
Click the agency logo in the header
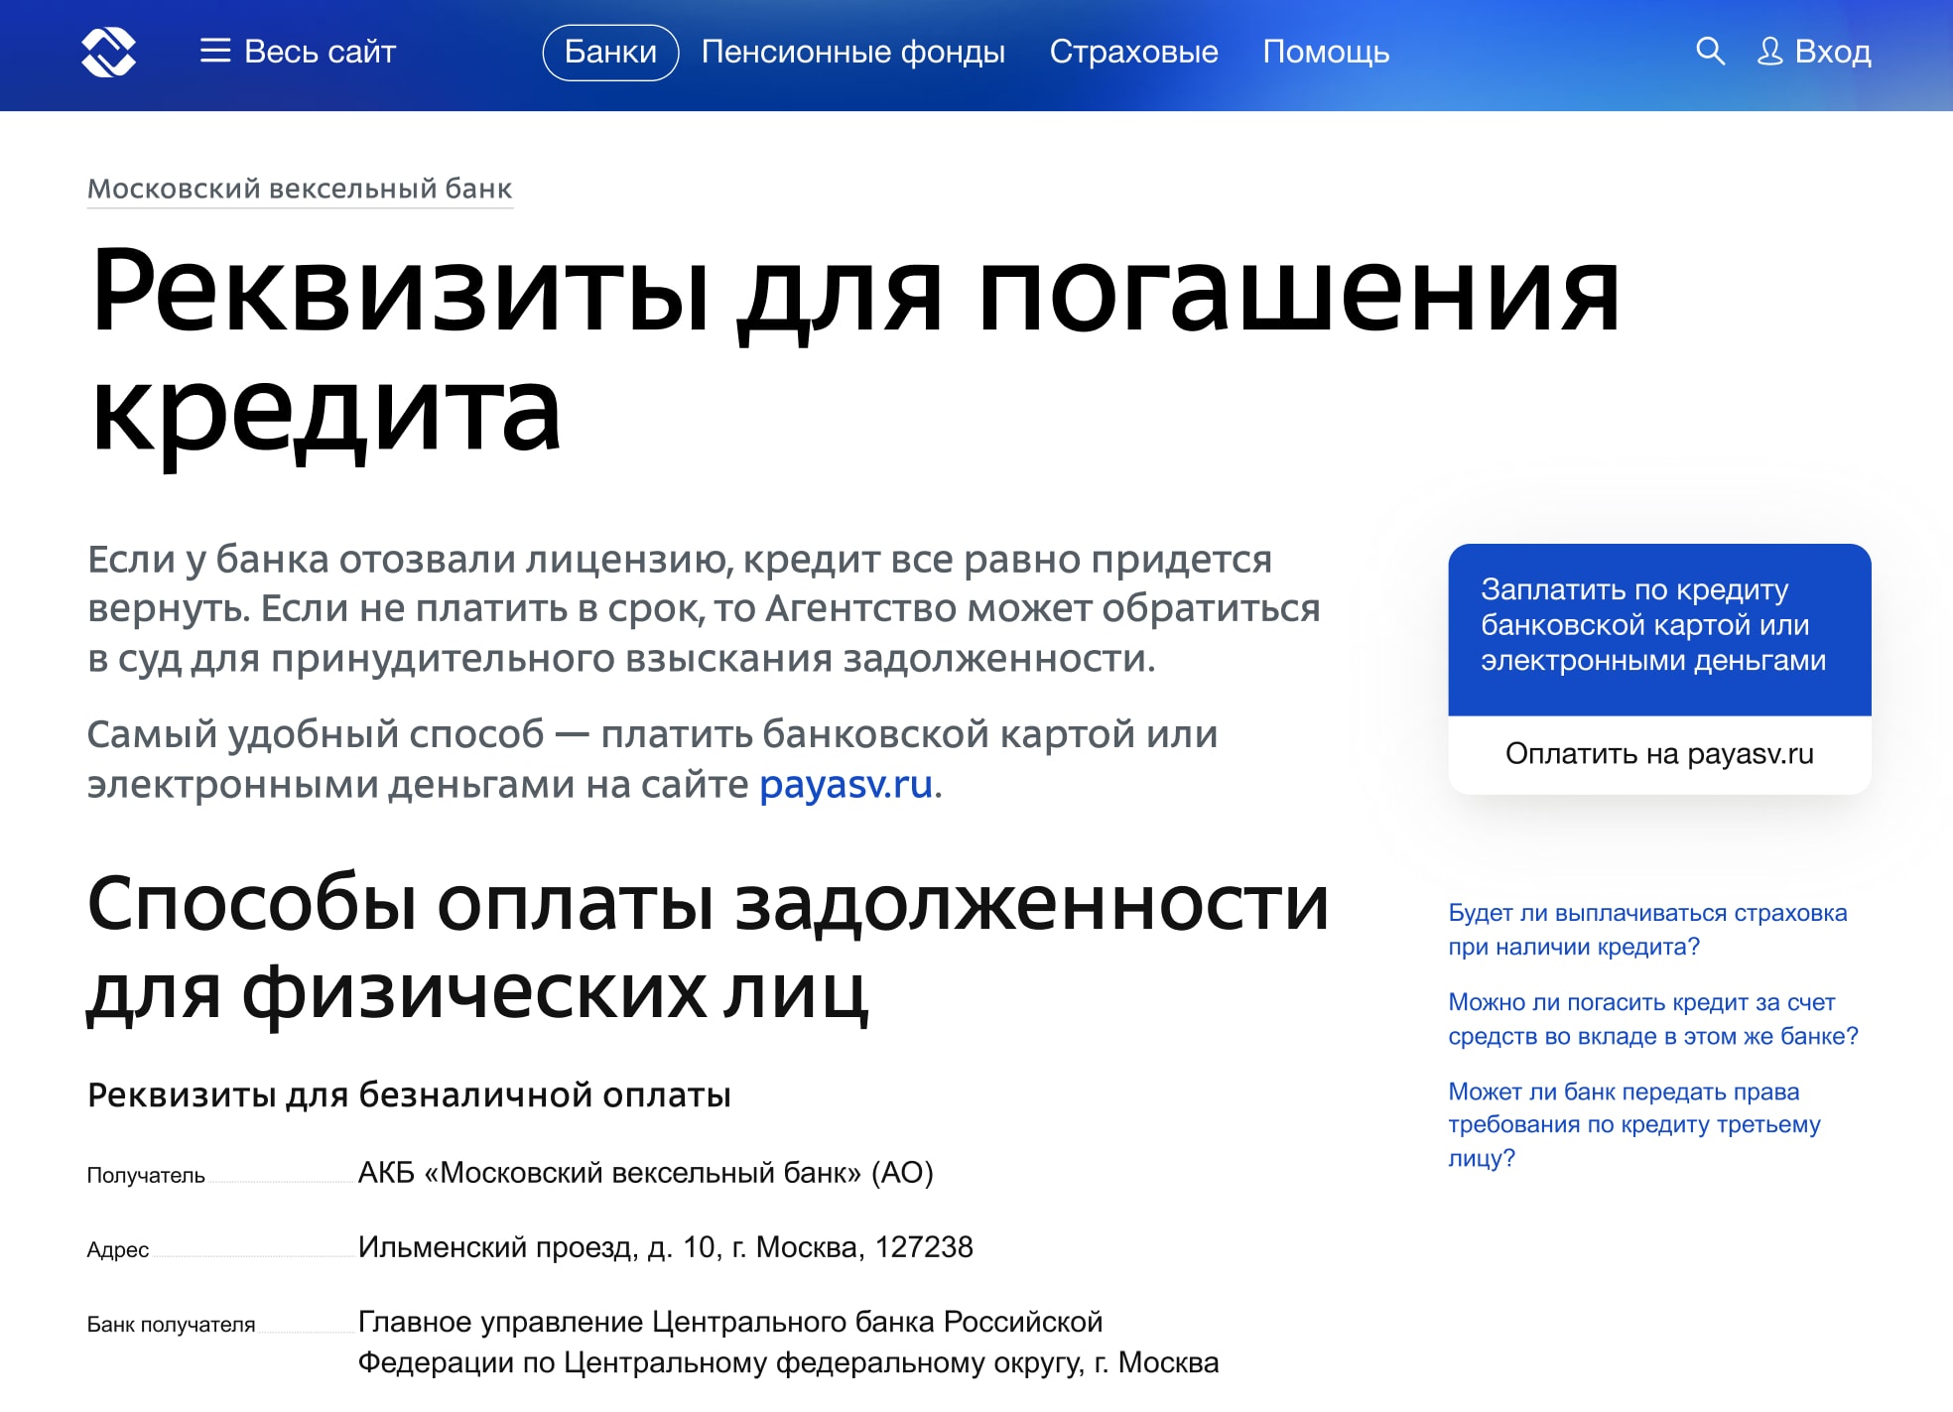108,52
